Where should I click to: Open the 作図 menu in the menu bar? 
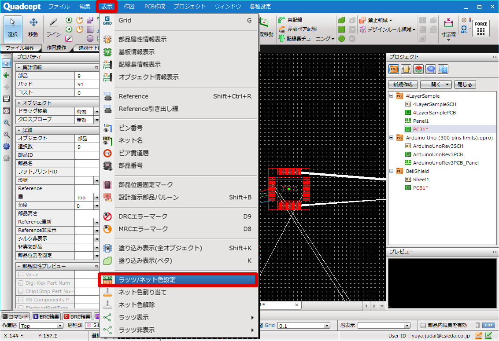tap(129, 7)
